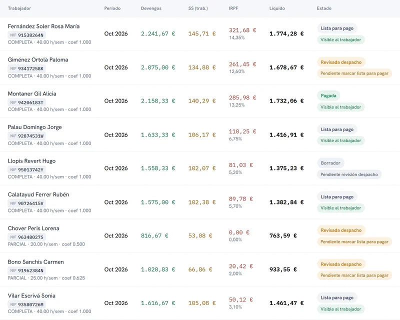Screen dimensions: 400x320
Task: Click Lista para pago badge for Calatayud Ferrer
Action: tap(337, 196)
